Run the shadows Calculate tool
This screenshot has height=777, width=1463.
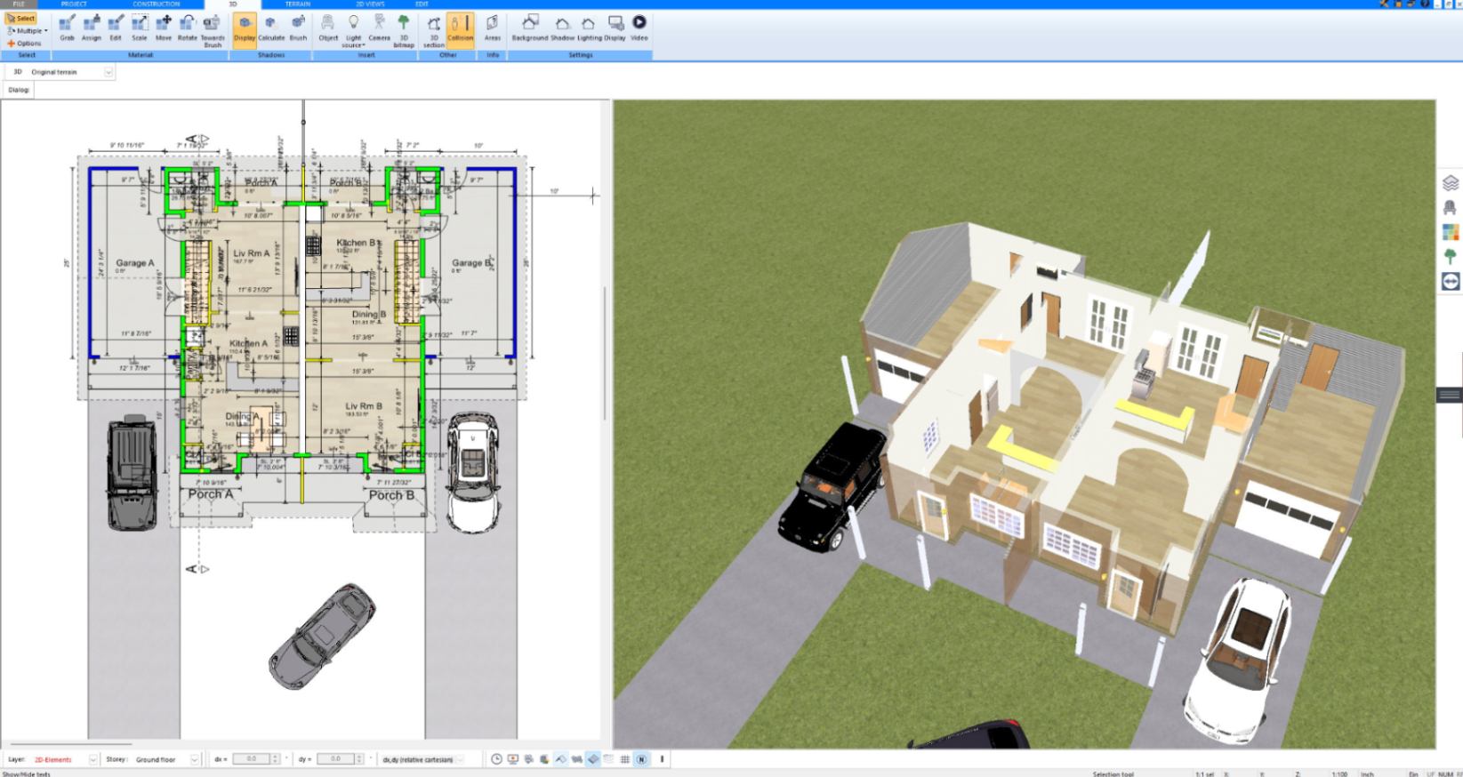(271, 28)
